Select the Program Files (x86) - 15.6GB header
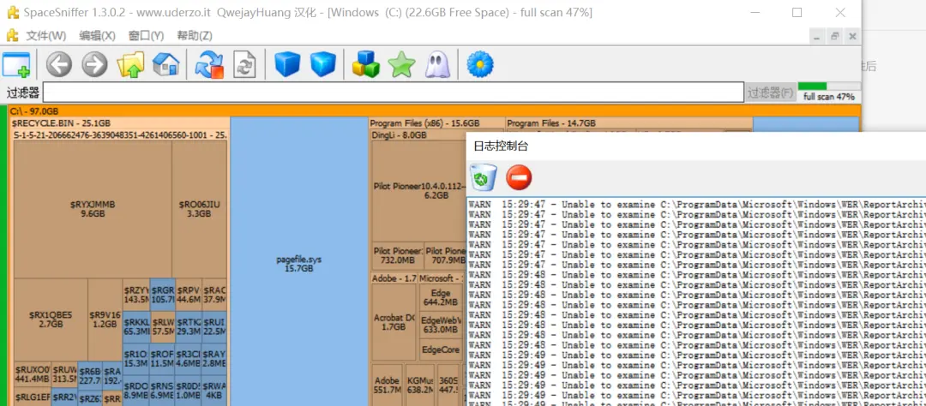 [437, 123]
